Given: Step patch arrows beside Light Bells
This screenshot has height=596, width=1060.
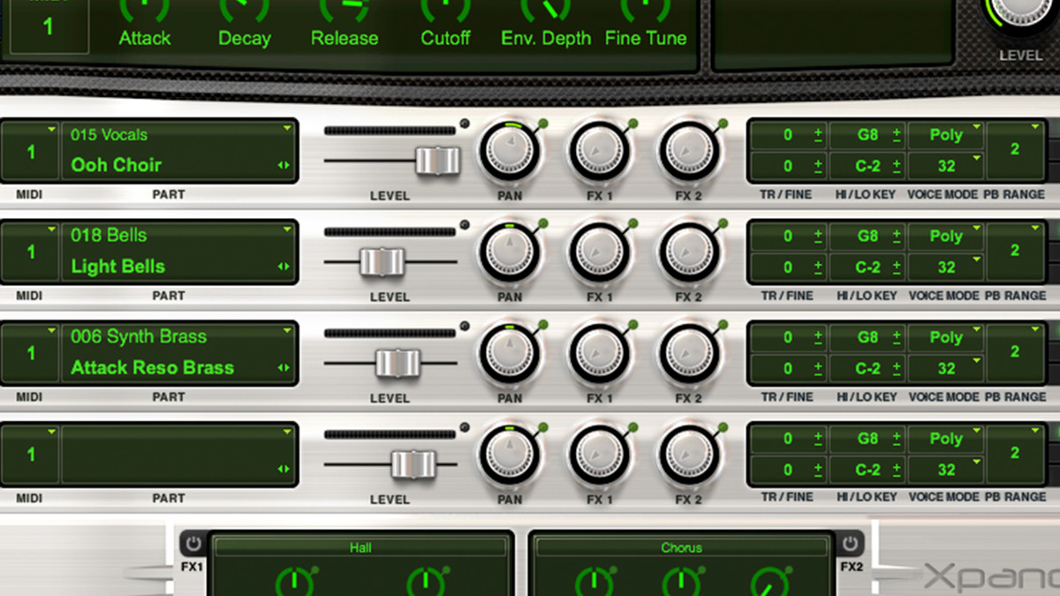Looking at the screenshot, I should [284, 267].
